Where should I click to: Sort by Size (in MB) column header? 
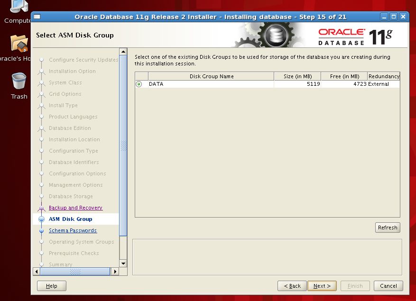[x=297, y=76]
